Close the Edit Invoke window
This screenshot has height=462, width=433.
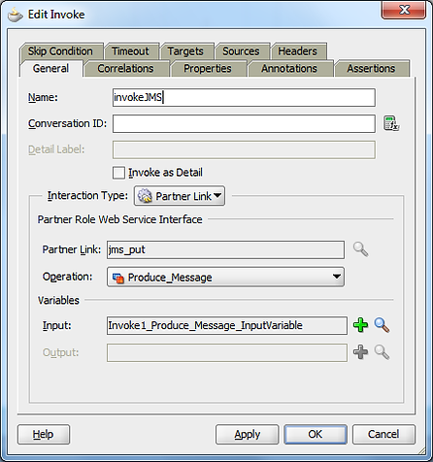pos(404,10)
